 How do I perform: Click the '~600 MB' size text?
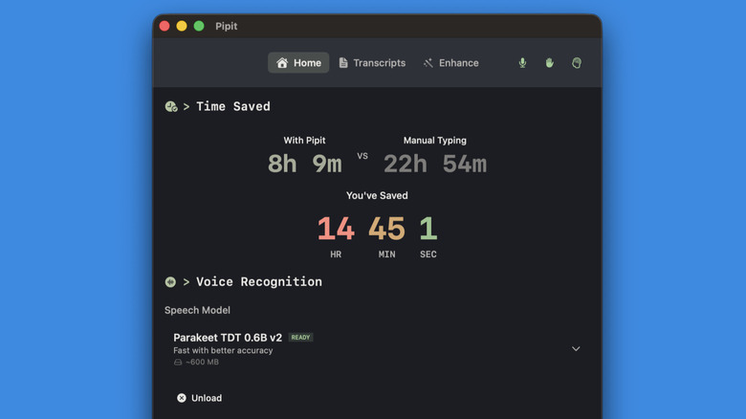click(202, 362)
